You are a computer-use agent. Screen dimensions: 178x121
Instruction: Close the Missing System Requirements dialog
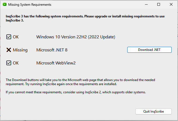(171, 5)
